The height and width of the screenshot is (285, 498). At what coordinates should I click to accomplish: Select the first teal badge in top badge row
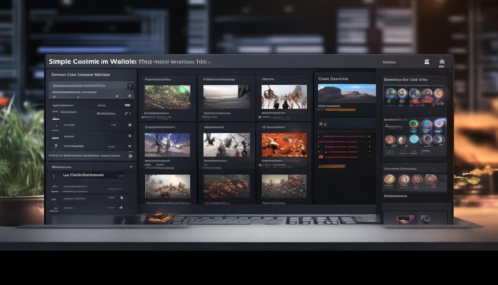tap(391, 93)
